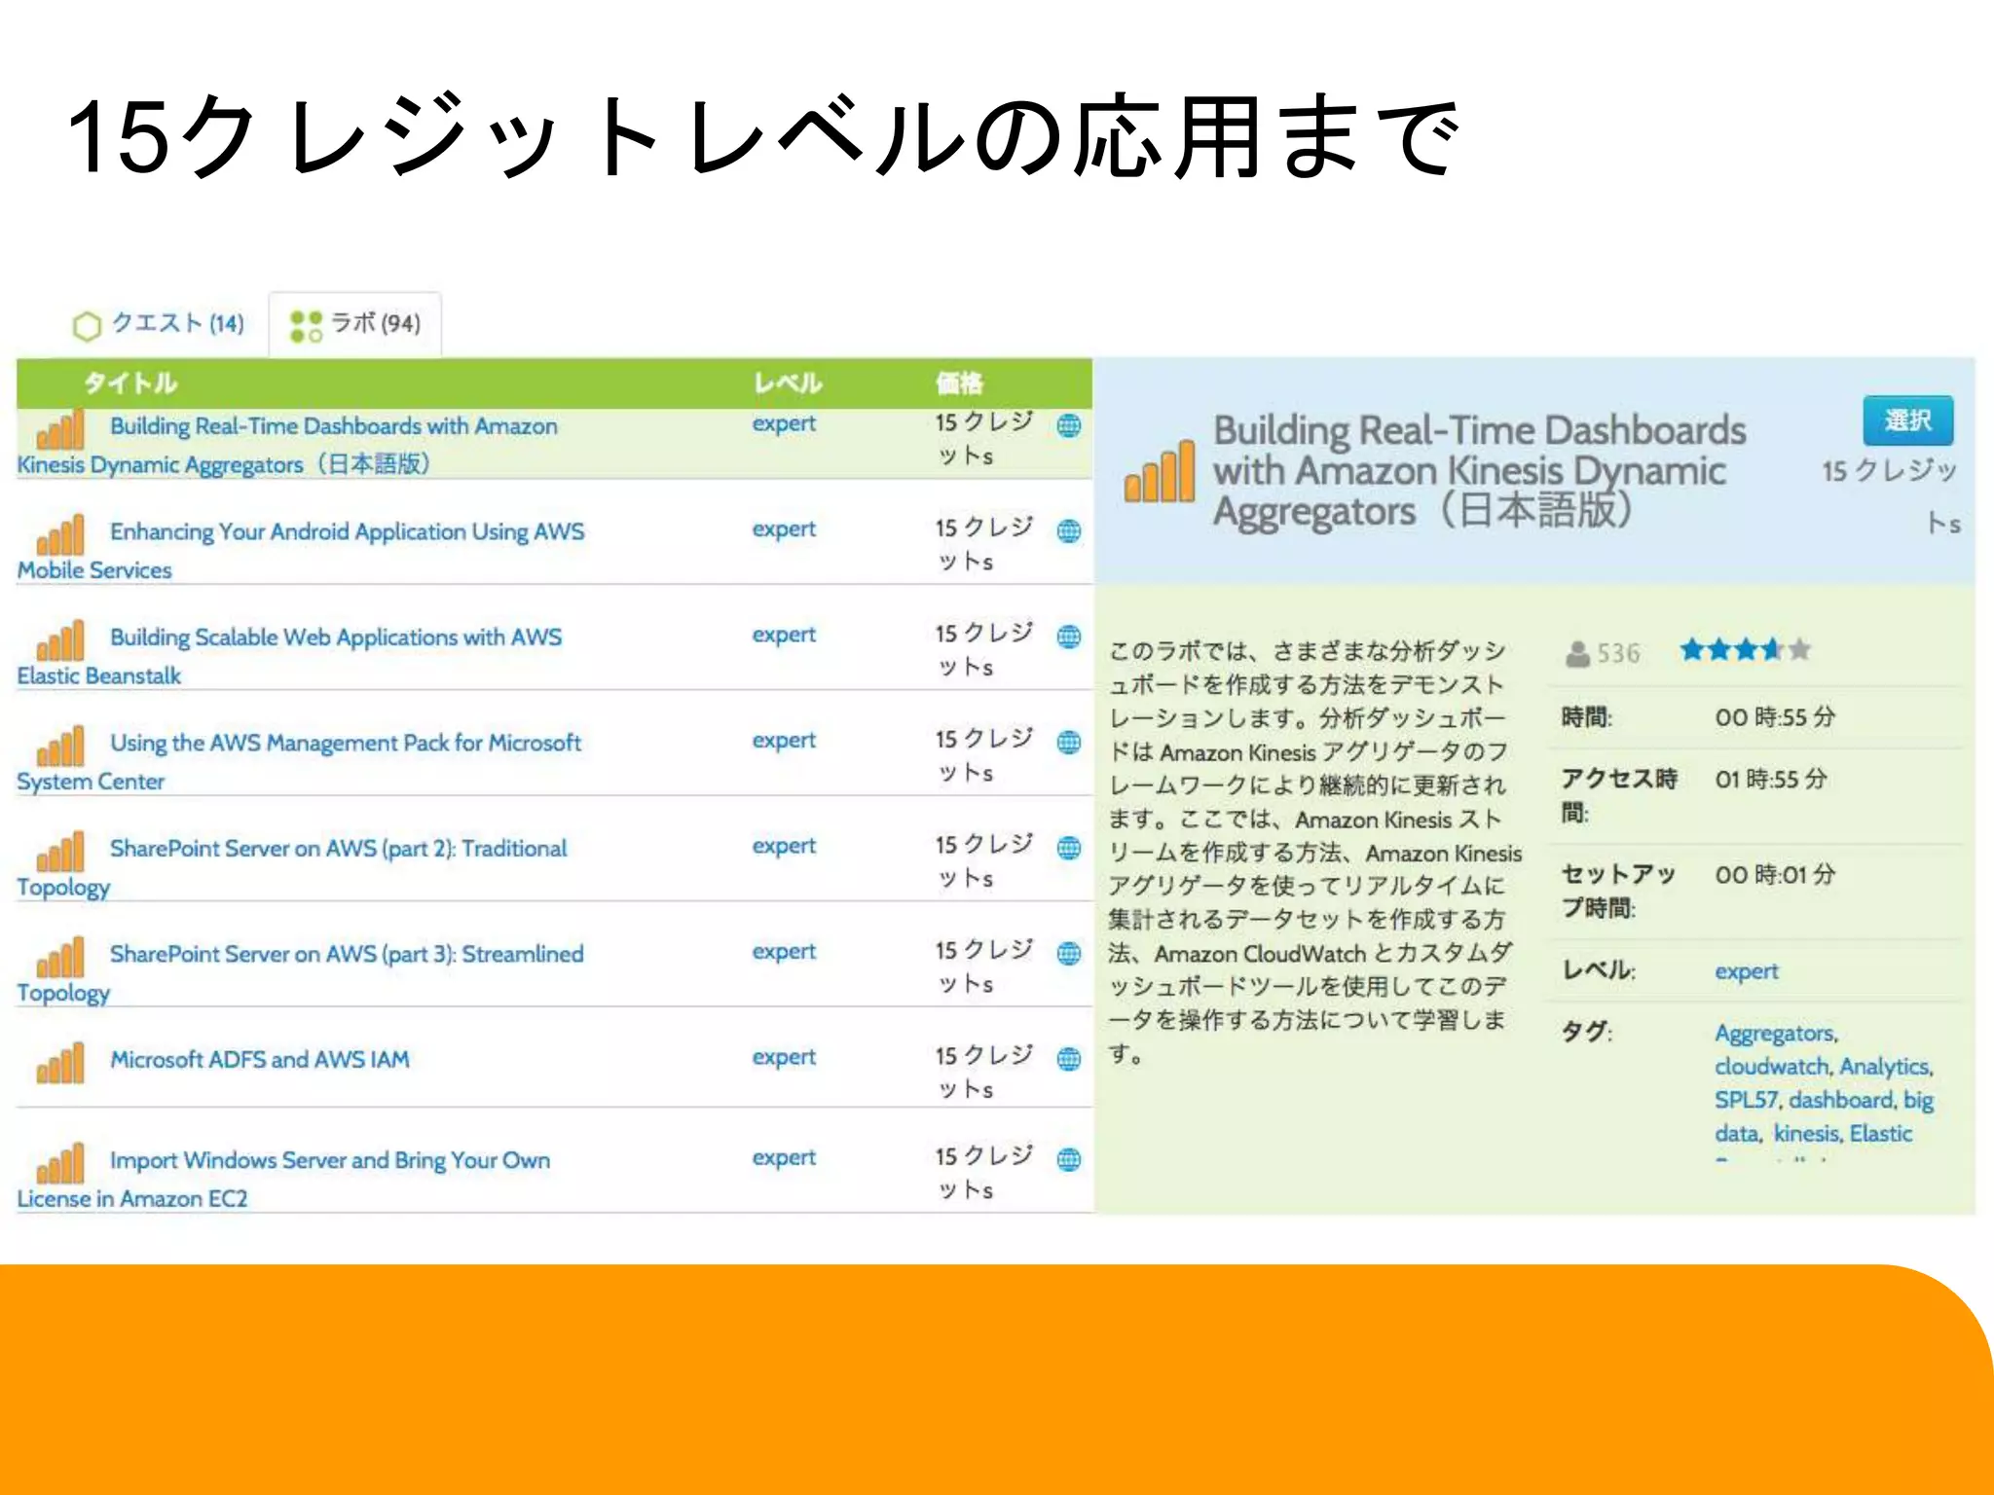The width and height of the screenshot is (1994, 1495).
Task: Click the 選択 button
Action: coord(1907,420)
